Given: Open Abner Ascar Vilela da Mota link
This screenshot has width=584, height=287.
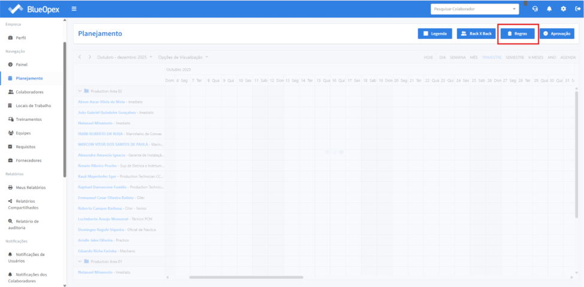Looking at the screenshot, I should click(x=102, y=102).
